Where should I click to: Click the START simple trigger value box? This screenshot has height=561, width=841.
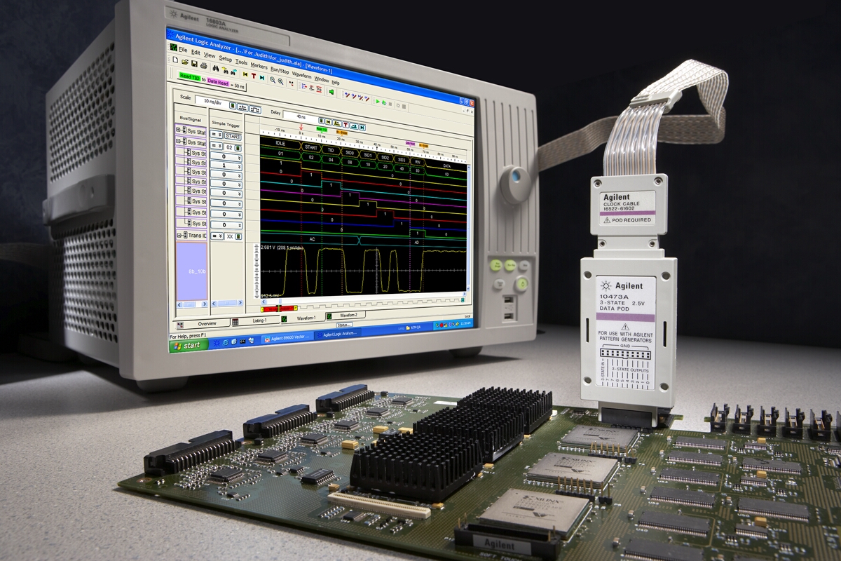point(233,136)
